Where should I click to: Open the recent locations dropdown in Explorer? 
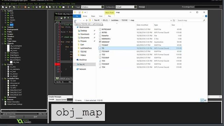coord(84,20)
